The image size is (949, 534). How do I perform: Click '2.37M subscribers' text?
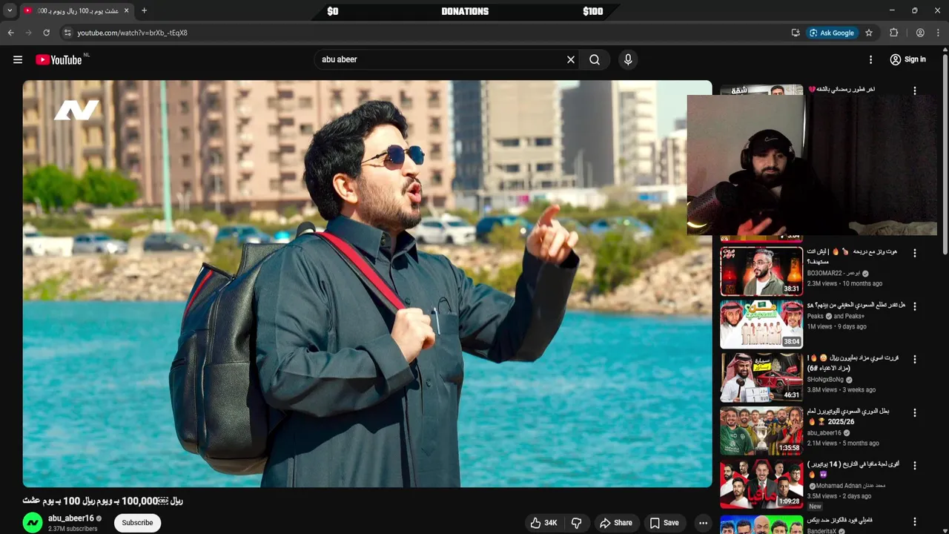73,529
